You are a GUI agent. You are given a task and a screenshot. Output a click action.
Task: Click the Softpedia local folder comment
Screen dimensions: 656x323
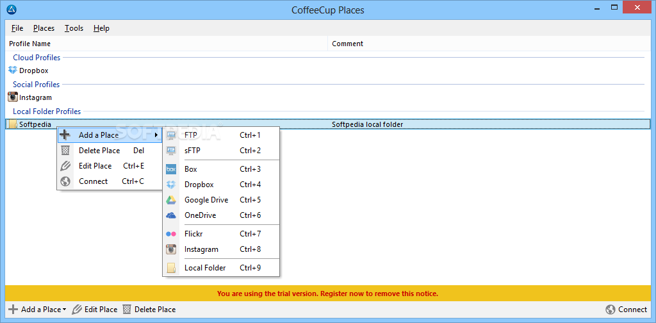tap(367, 124)
